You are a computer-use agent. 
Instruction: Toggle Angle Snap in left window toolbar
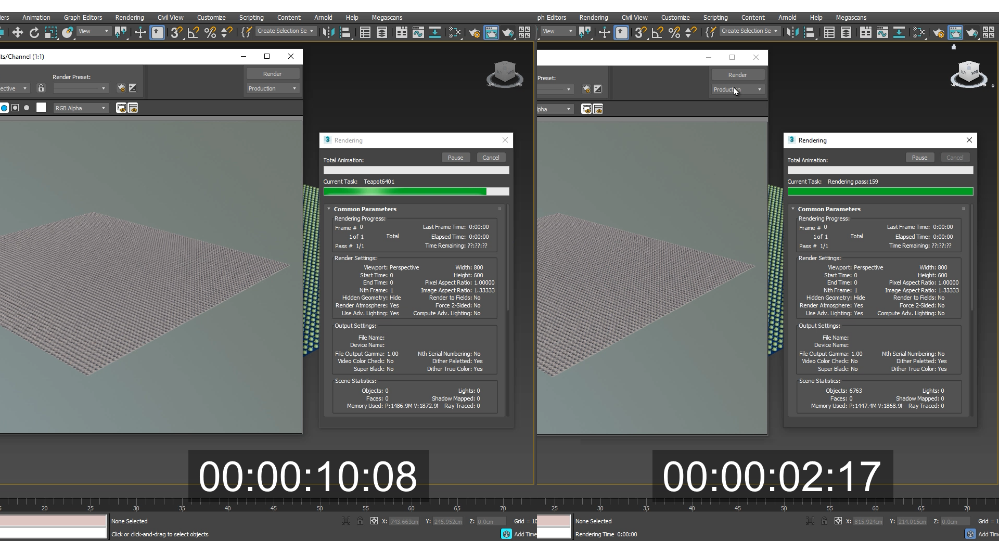point(193,33)
